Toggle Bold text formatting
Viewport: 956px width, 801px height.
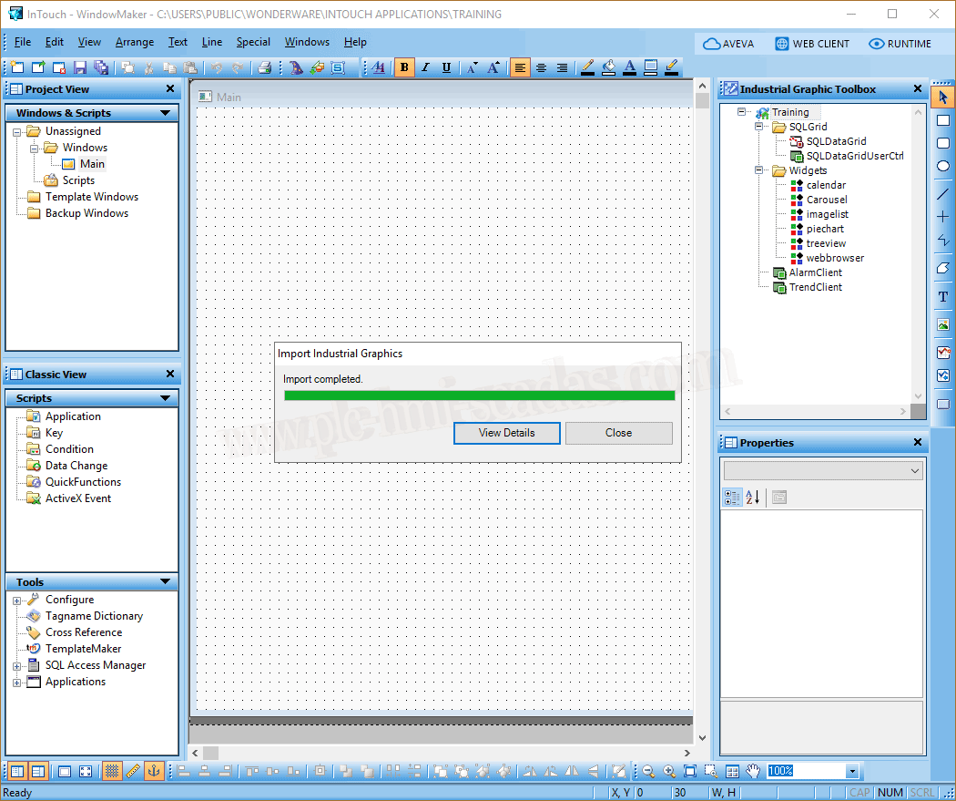(404, 67)
